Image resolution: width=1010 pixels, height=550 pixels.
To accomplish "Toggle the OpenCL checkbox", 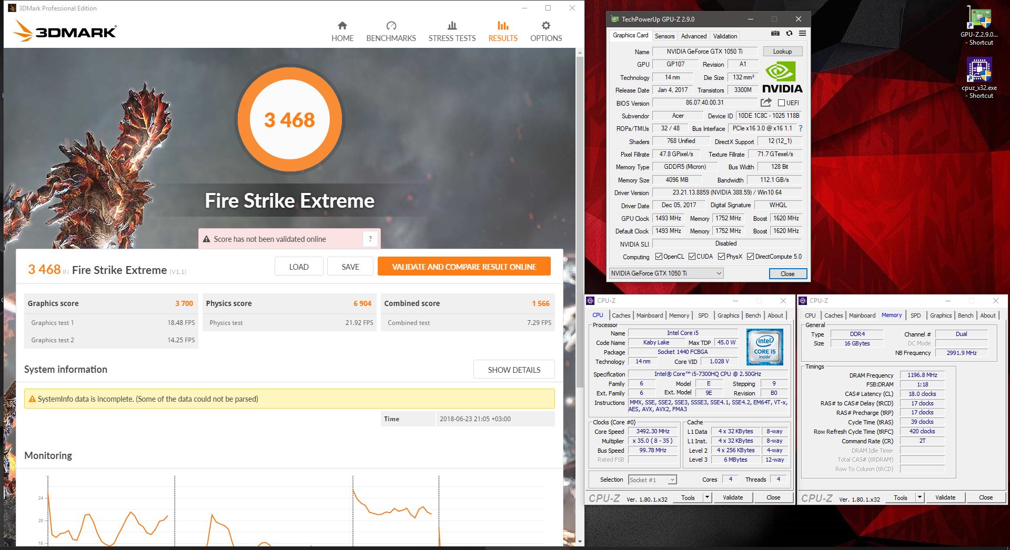I will coord(659,257).
